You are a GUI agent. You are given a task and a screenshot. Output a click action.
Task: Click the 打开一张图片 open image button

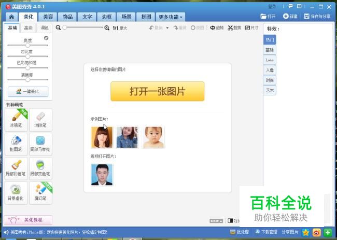click(157, 91)
